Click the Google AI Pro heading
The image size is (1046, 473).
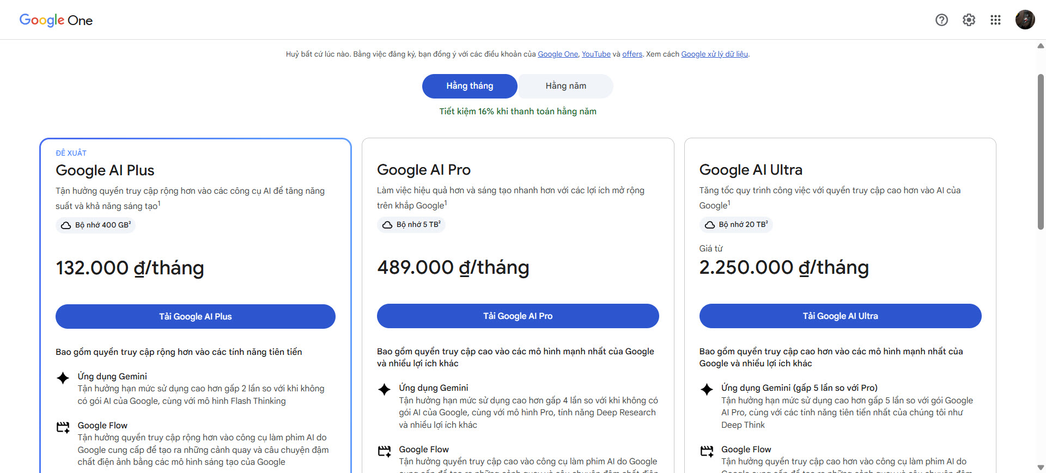coord(424,170)
